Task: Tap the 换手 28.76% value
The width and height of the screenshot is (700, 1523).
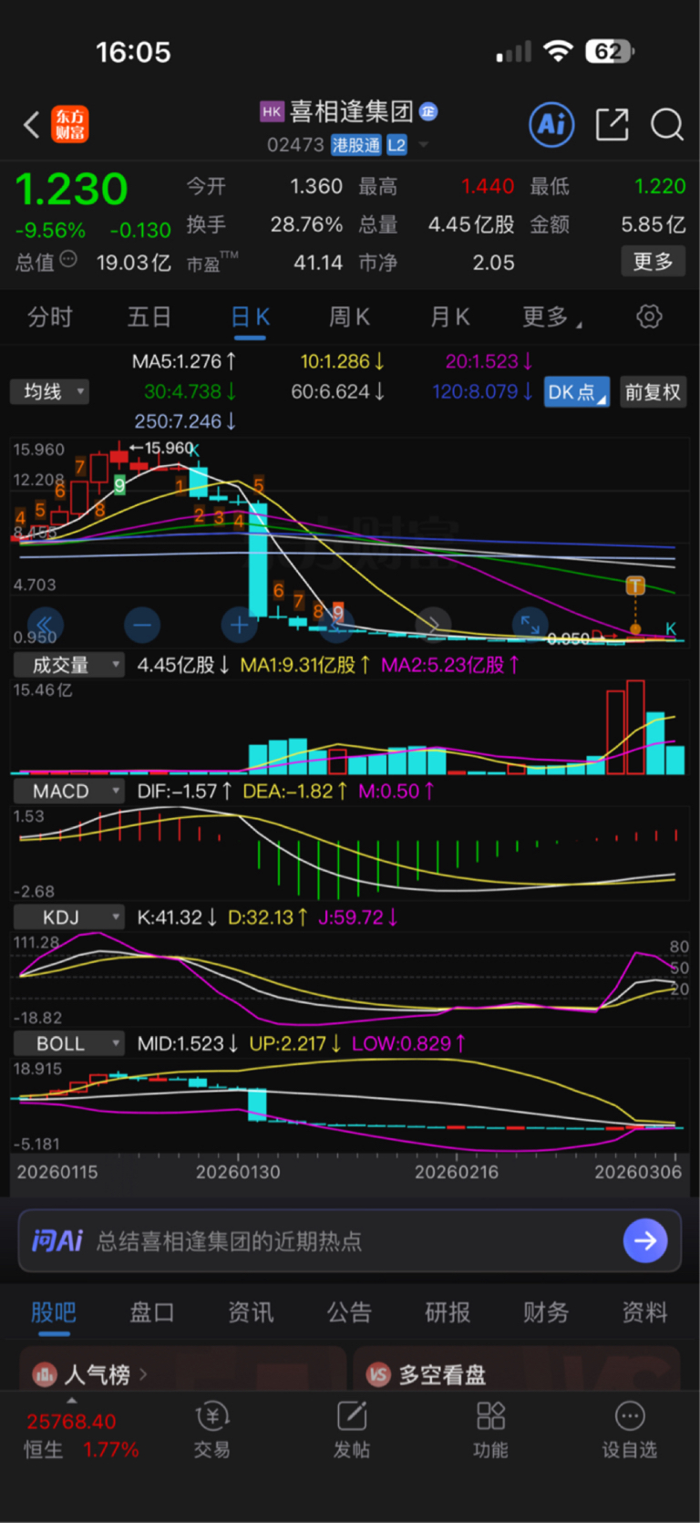Action: 264,224
